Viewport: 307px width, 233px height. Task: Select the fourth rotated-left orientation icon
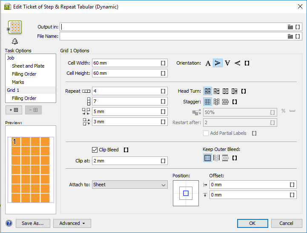point(237,63)
